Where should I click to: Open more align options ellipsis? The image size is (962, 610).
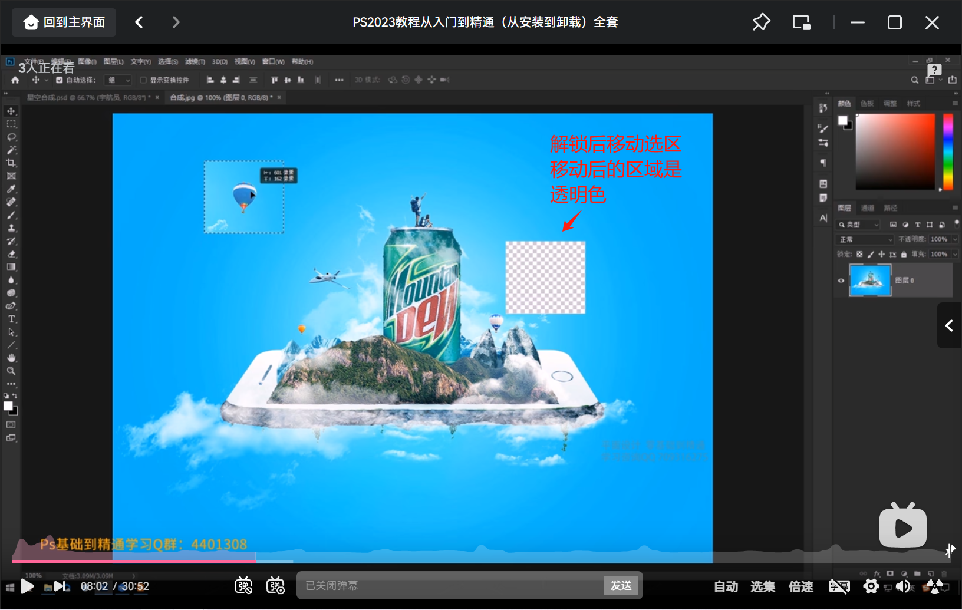point(339,80)
